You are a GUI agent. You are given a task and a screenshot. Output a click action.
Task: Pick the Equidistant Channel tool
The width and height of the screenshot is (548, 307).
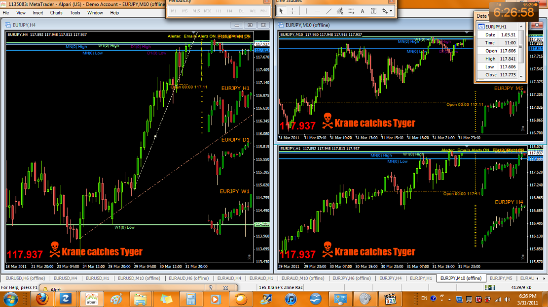point(340,11)
